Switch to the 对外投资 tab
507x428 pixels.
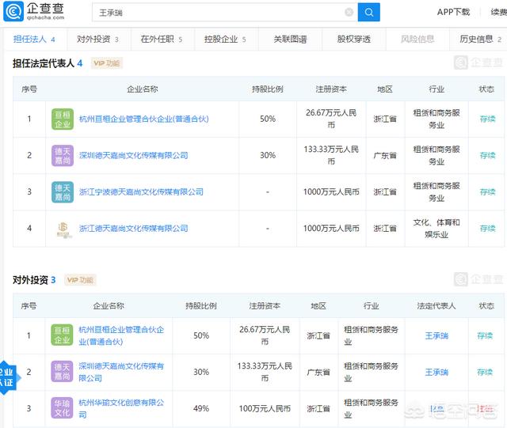97,39
